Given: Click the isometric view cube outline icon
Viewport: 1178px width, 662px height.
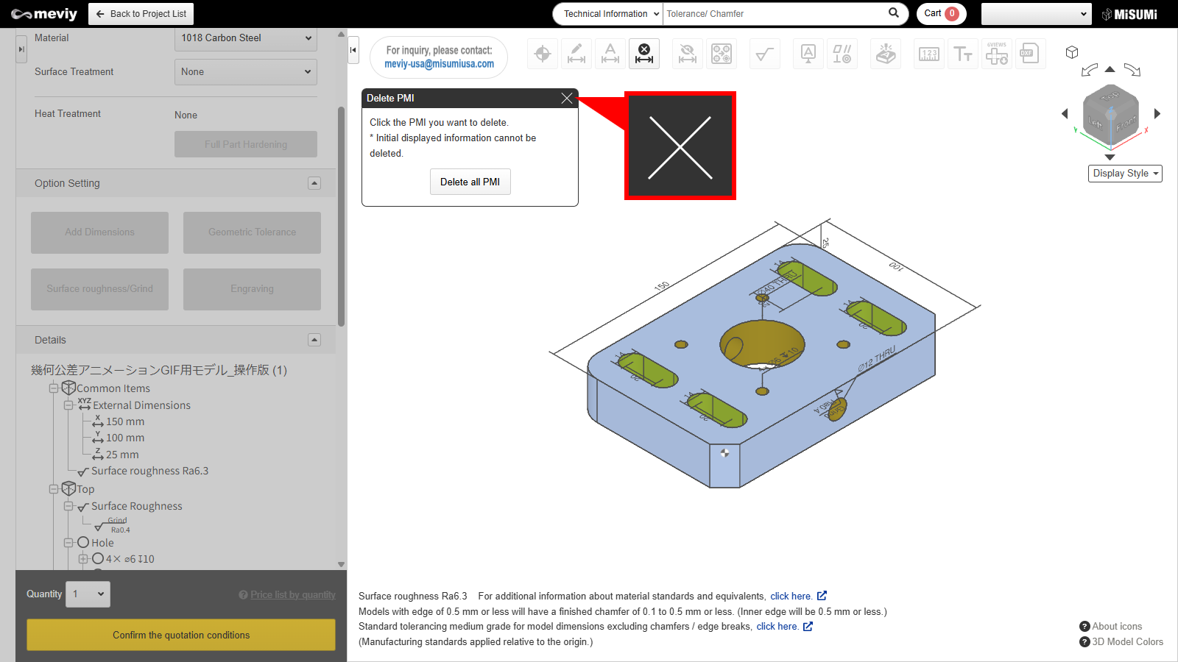Looking at the screenshot, I should 1072,52.
